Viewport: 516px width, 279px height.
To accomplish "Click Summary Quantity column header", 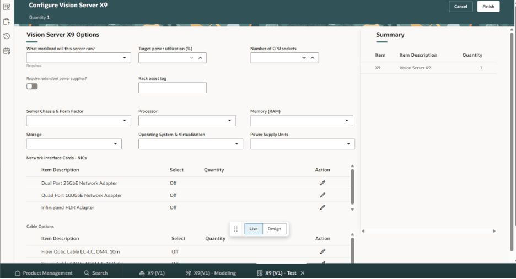I will pyautogui.click(x=472, y=55).
